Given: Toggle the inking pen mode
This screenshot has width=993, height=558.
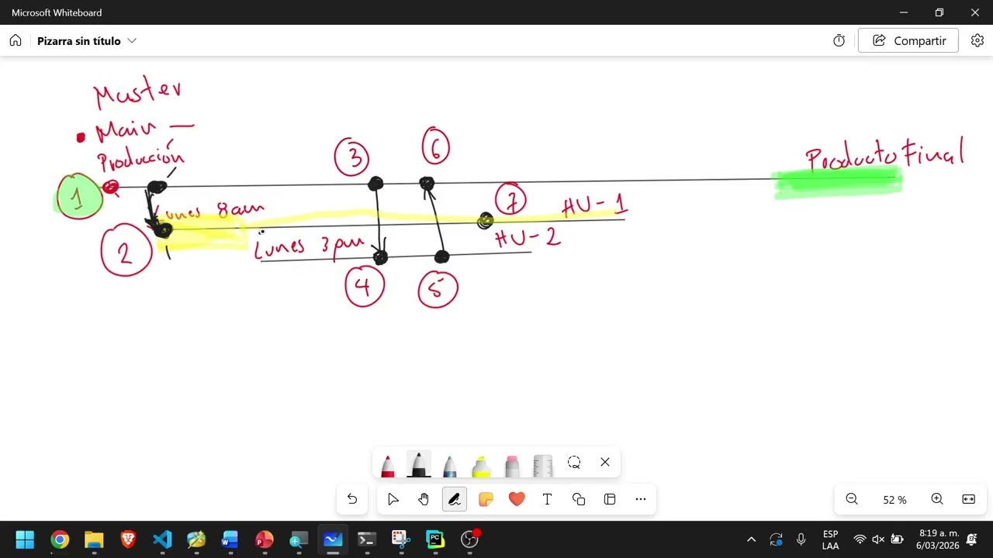Looking at the screenshot, I should (x=455, y=500).
